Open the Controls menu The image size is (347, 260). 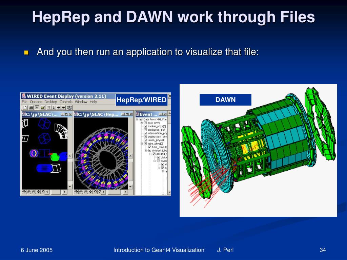[x=66, y=102]
